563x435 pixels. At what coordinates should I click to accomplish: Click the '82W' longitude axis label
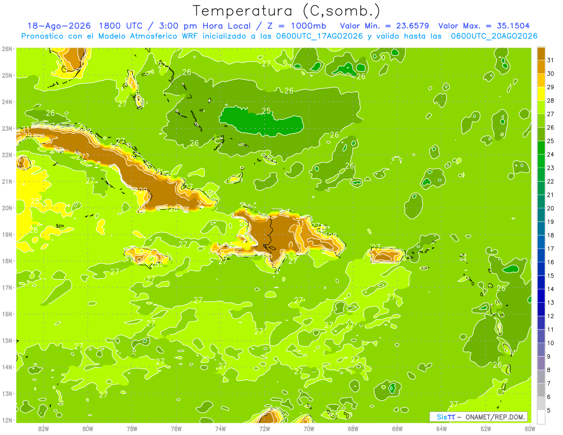(44, 428)
